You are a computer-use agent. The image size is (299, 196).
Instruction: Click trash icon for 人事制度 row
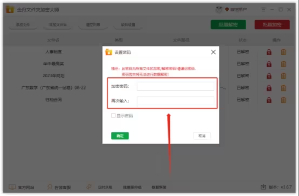pos(283,52)
